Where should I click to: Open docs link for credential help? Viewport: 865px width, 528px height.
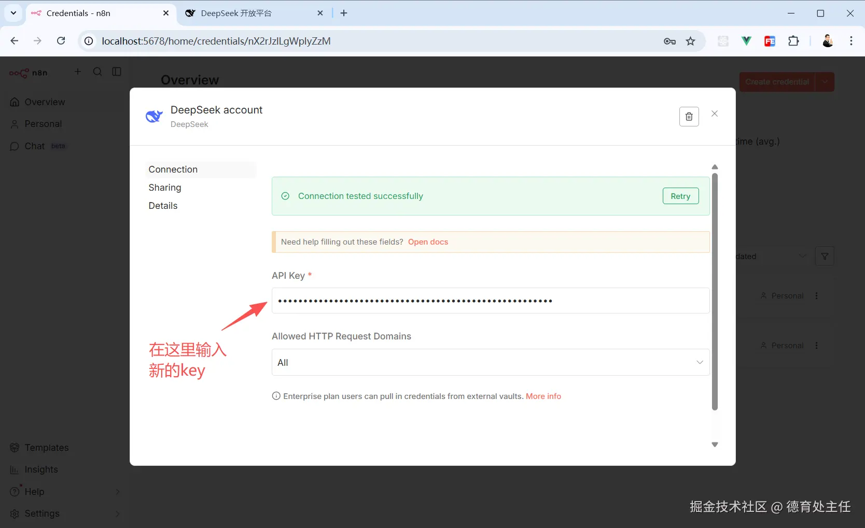(428, 242)
